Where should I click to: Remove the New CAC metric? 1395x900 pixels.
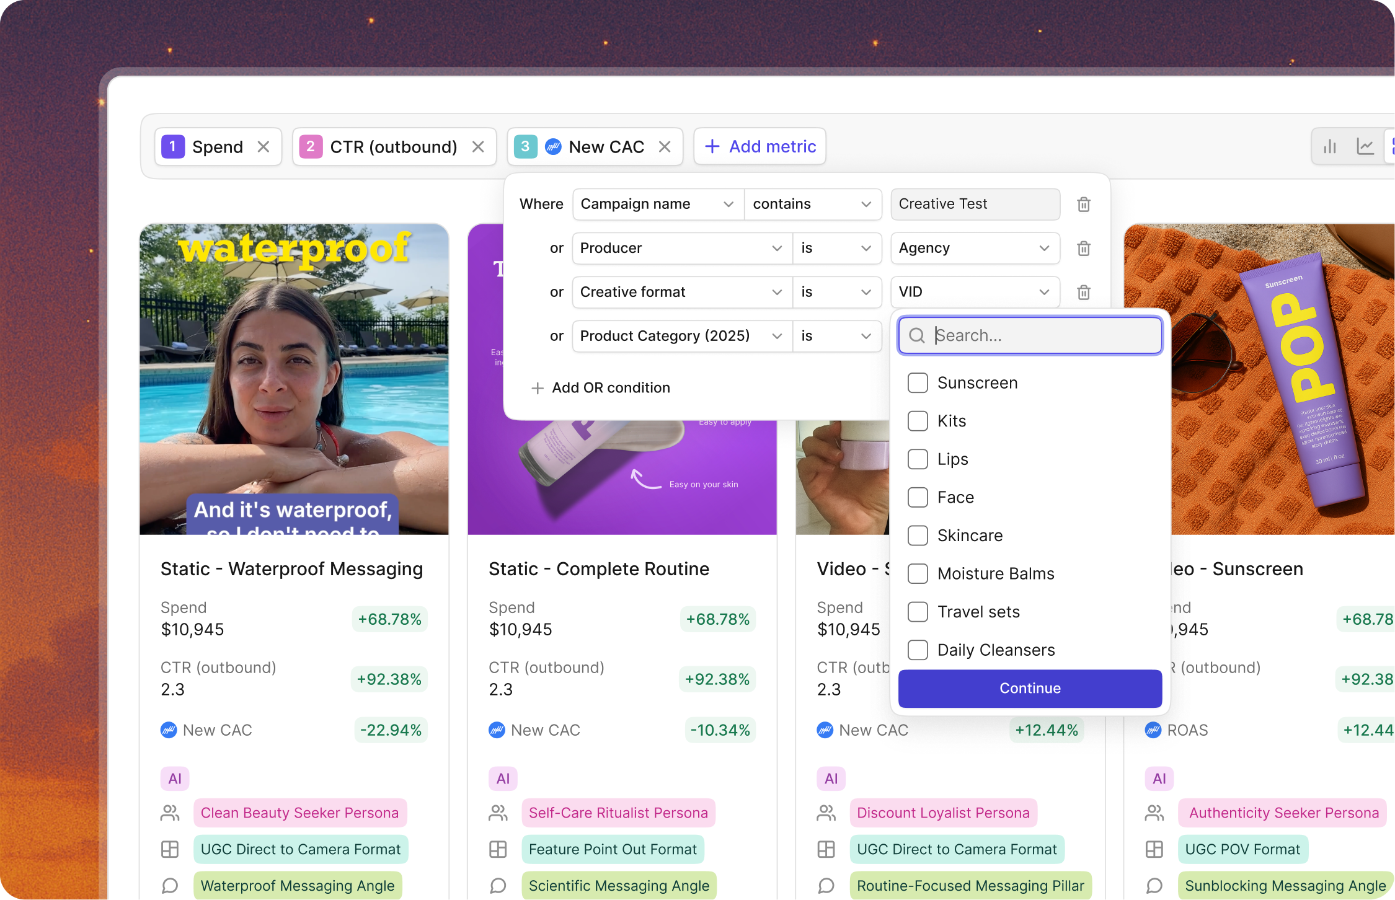665,147
